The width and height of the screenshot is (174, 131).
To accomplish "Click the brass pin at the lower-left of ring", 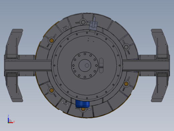I will (x=52, y=90).
